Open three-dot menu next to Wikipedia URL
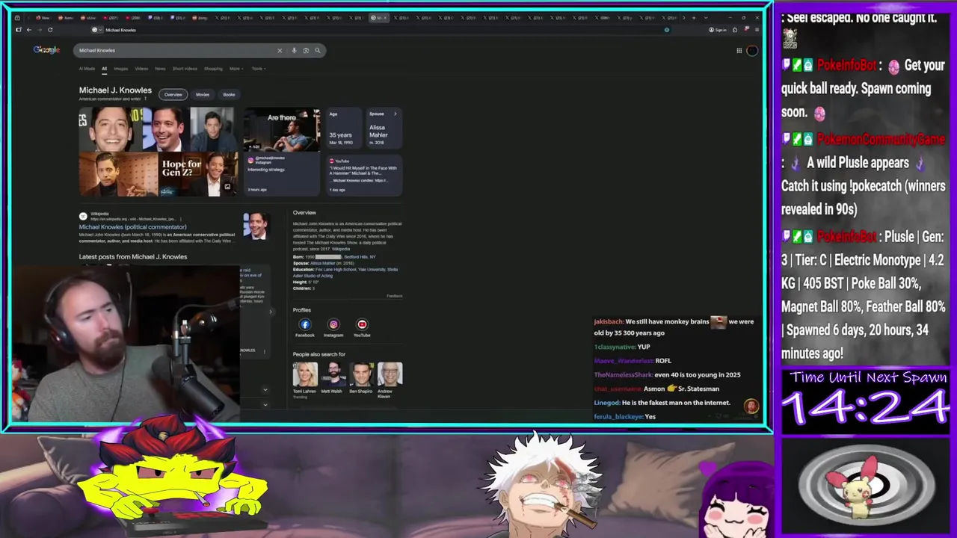This screenshot has width=957, height=538. 182,219
